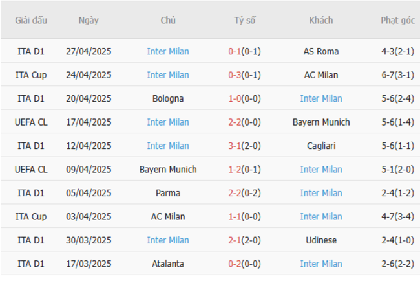Click Bayern Munich as away team
Screen dimensions: 420x281
[321, 122]
